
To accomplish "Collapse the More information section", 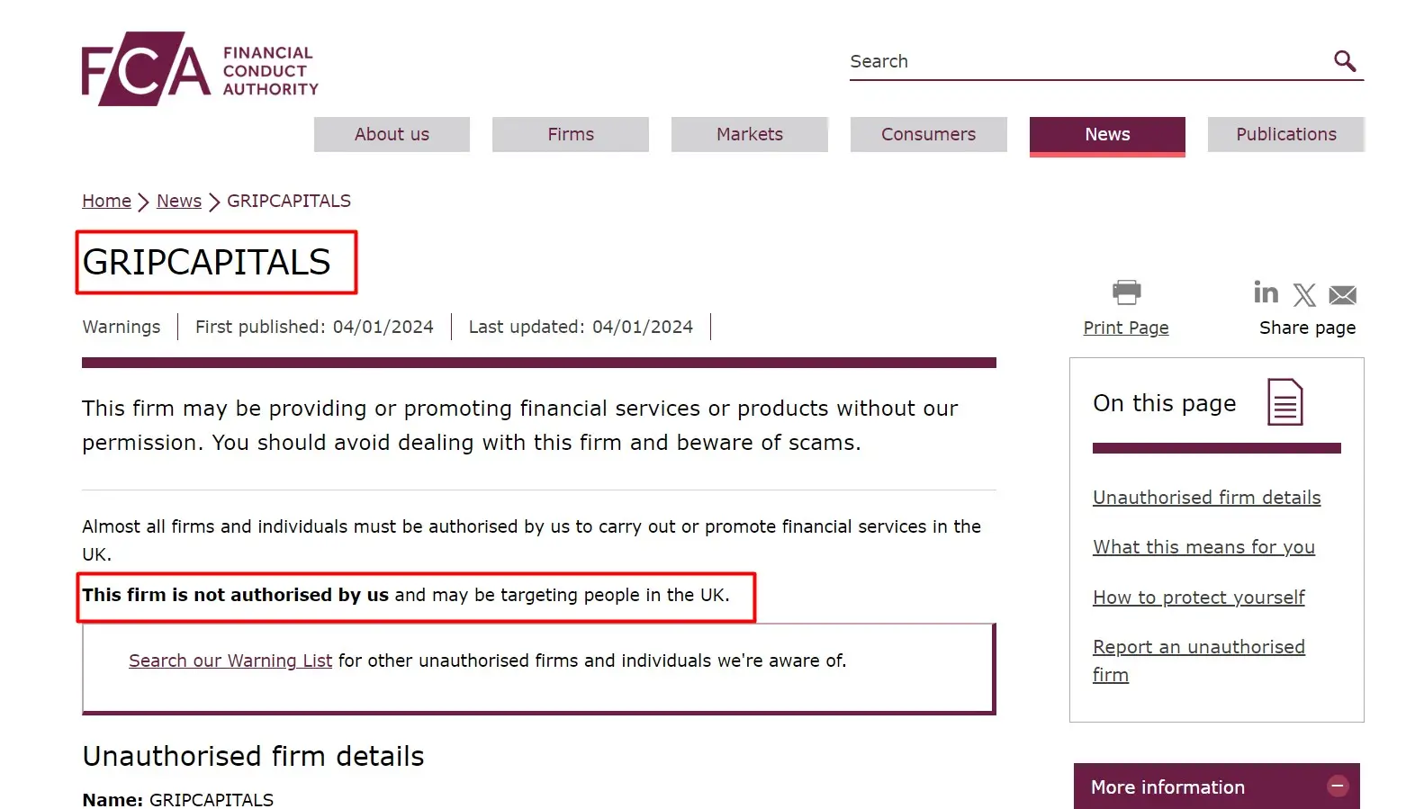I will [x=1338, y=787].
